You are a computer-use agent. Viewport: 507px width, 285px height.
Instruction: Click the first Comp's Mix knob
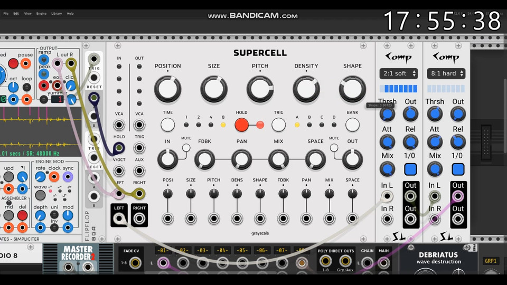point(387,169)
